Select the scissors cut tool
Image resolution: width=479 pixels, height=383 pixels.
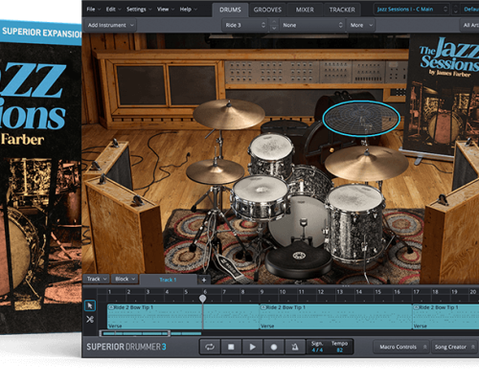coord(90,319)
